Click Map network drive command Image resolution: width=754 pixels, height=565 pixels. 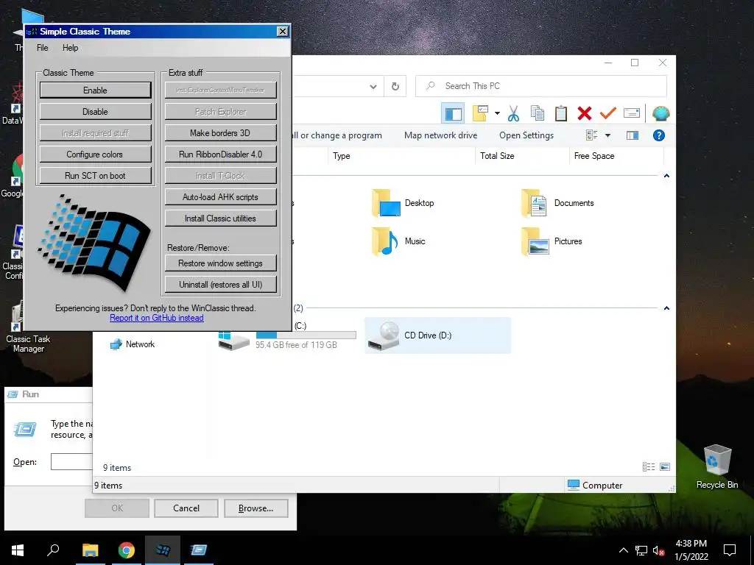tap(440, 135)
